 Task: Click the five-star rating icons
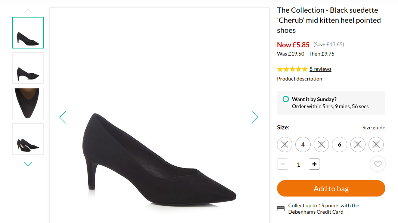click(x=292, y=69)
